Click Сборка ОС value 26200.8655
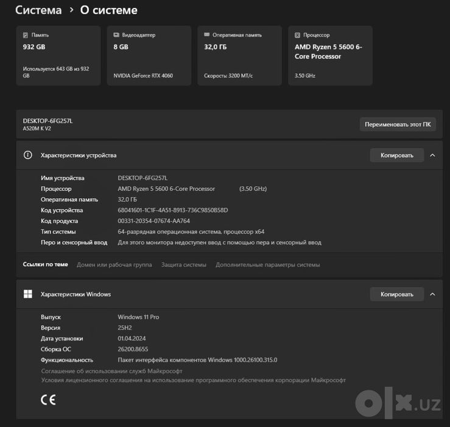Screen dimensions: 450x427 [x=133, y=349]
